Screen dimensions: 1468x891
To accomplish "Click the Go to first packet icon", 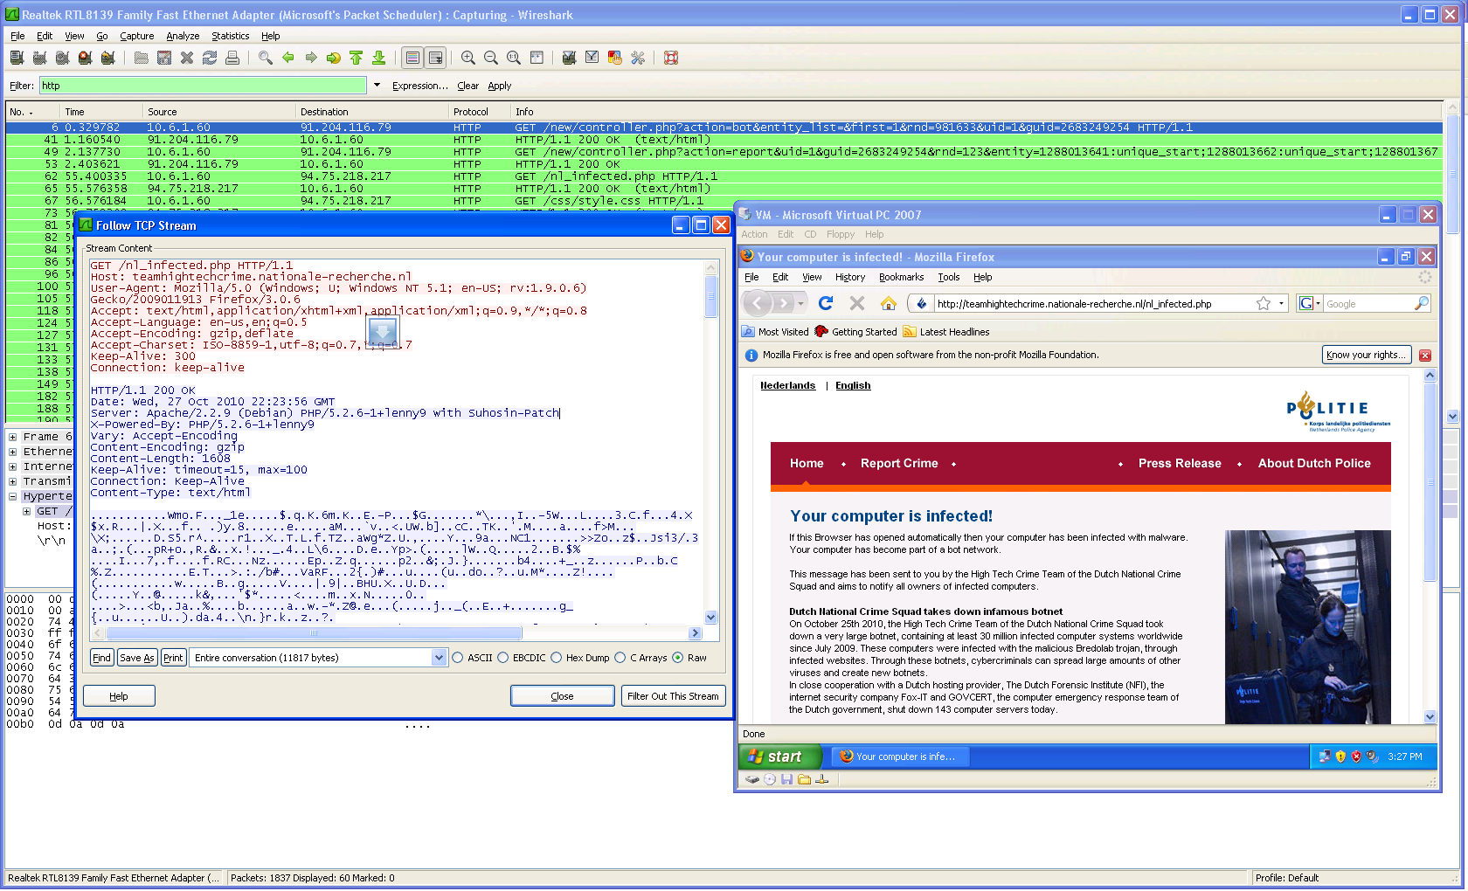I will click(x=357, y=58).
